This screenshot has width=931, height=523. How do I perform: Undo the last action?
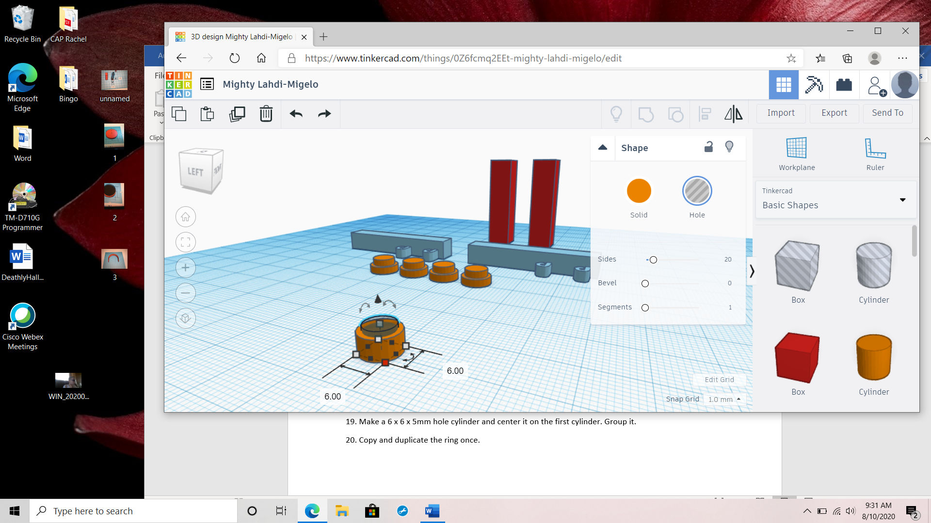pyautogui.click(x=296, y=114)
